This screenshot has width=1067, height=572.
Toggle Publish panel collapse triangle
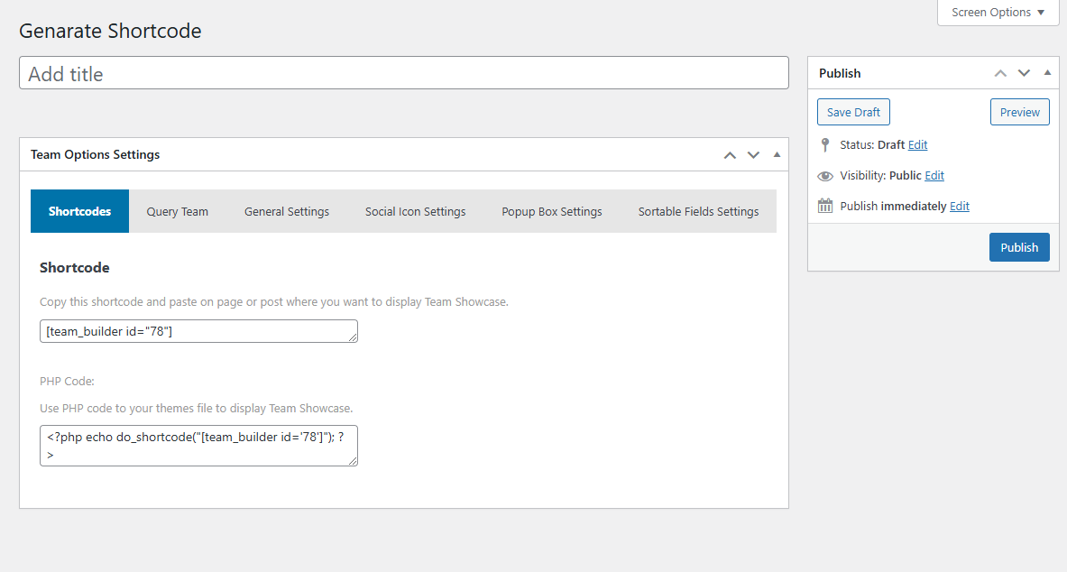[1047, 72]
